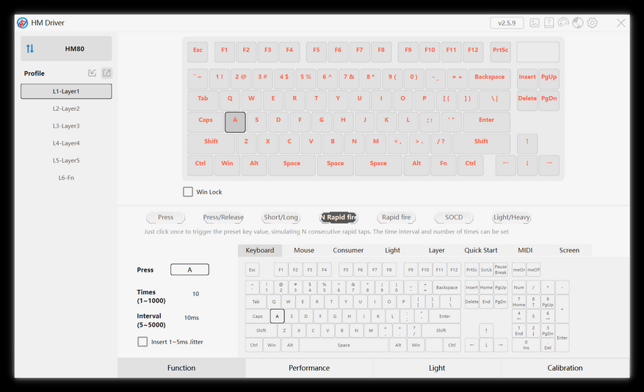This screenshot has width=644, height=392.
Task: Select the highlighted A key on HM80 layout
Action: pos(235,122)
